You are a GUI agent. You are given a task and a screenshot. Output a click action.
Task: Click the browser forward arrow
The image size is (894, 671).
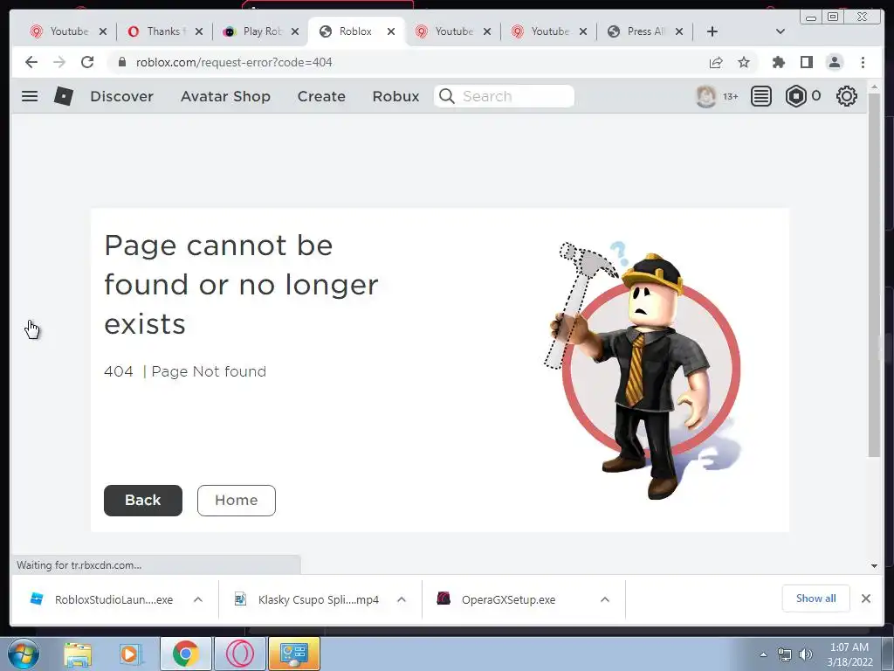[x=59, y=62]
